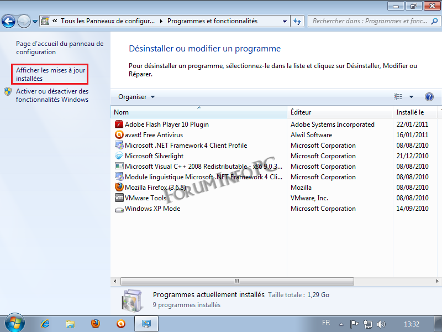The width and height of the screenshot is (442, 332).
Task: Sort by the Nom column header
Action: pyautogui.click(x=199, y=112)
